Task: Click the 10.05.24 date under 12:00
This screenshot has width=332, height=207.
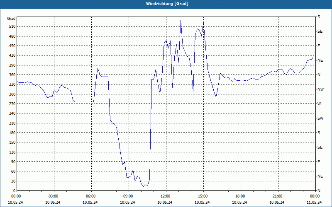Action: [x=165, y=202]
